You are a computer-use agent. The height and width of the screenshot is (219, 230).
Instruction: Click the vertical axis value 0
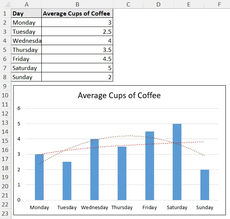point(19,200)
